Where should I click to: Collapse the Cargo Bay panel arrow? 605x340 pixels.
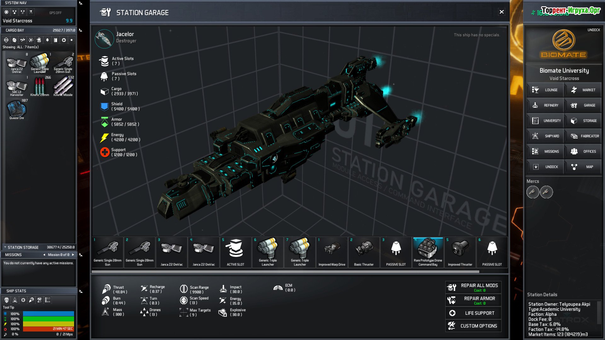point(81,30)
